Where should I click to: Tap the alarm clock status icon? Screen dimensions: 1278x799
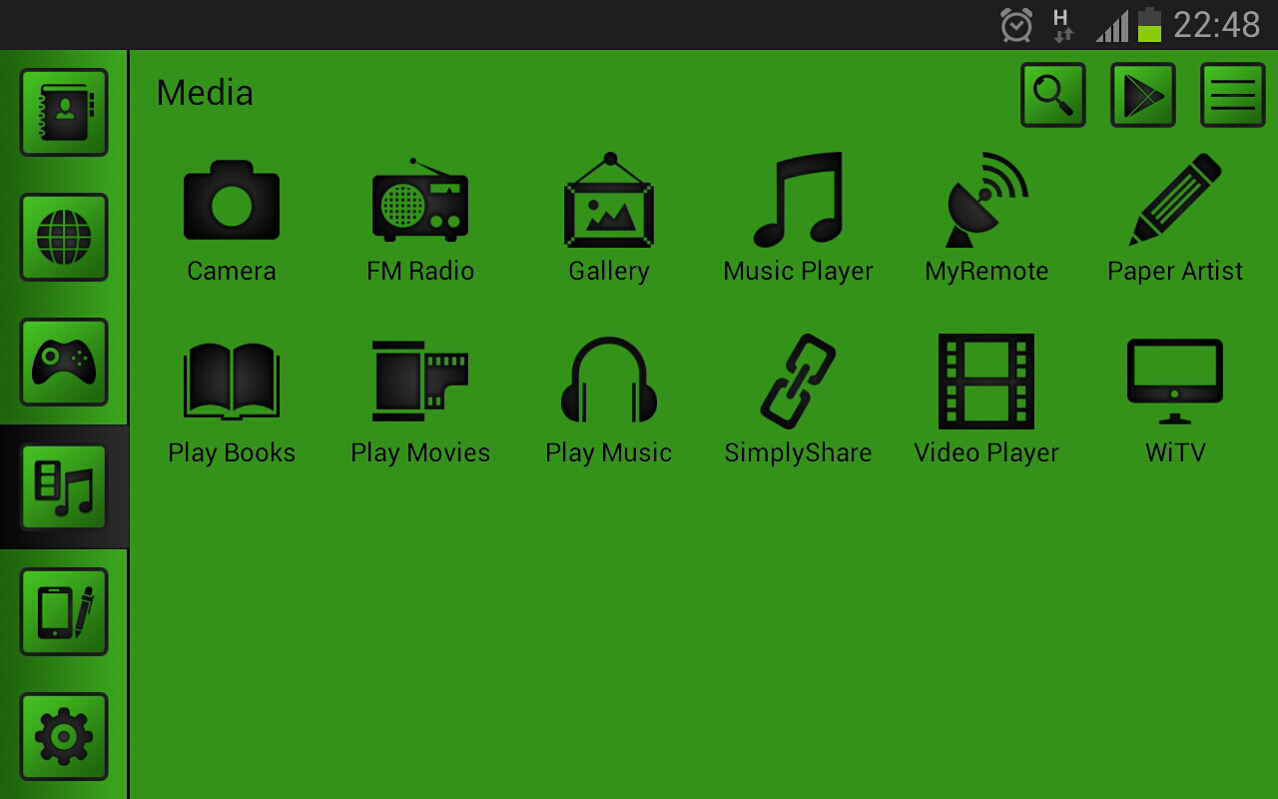1016,25
